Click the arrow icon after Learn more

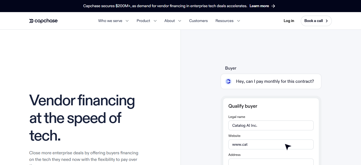click(x=273, y=6)
